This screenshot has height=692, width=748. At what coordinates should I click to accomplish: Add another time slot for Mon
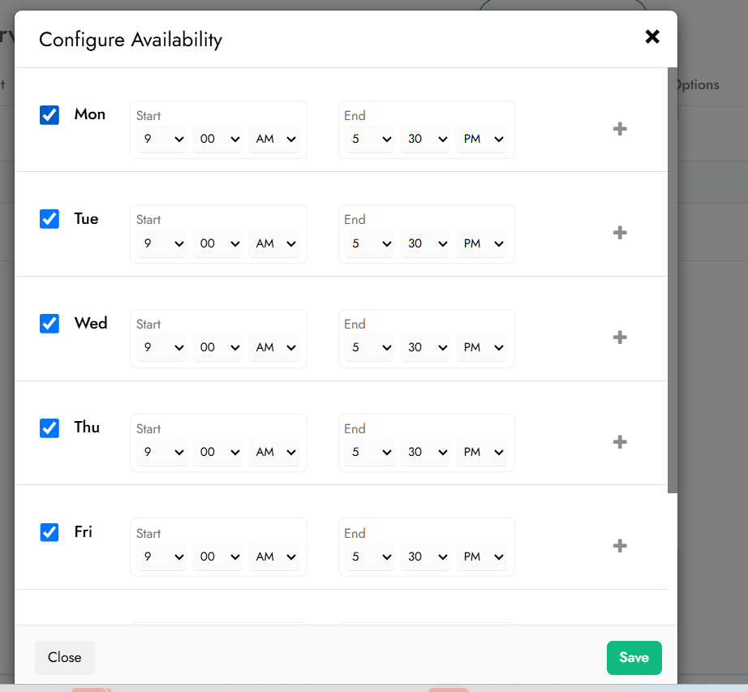[620, 129]
